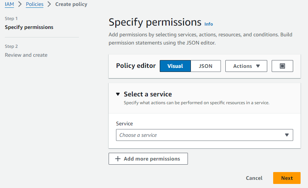Open the Choose a service combo box
This screenshot has height=188, width=308.
[200, 135]
